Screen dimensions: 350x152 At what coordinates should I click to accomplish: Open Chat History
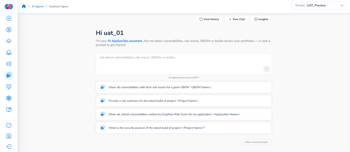point(209,20)
